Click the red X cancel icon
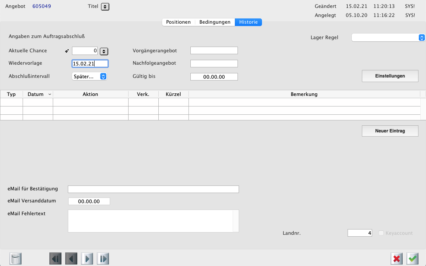The width and height of the screenshot is (426, 266). point(397,259)
